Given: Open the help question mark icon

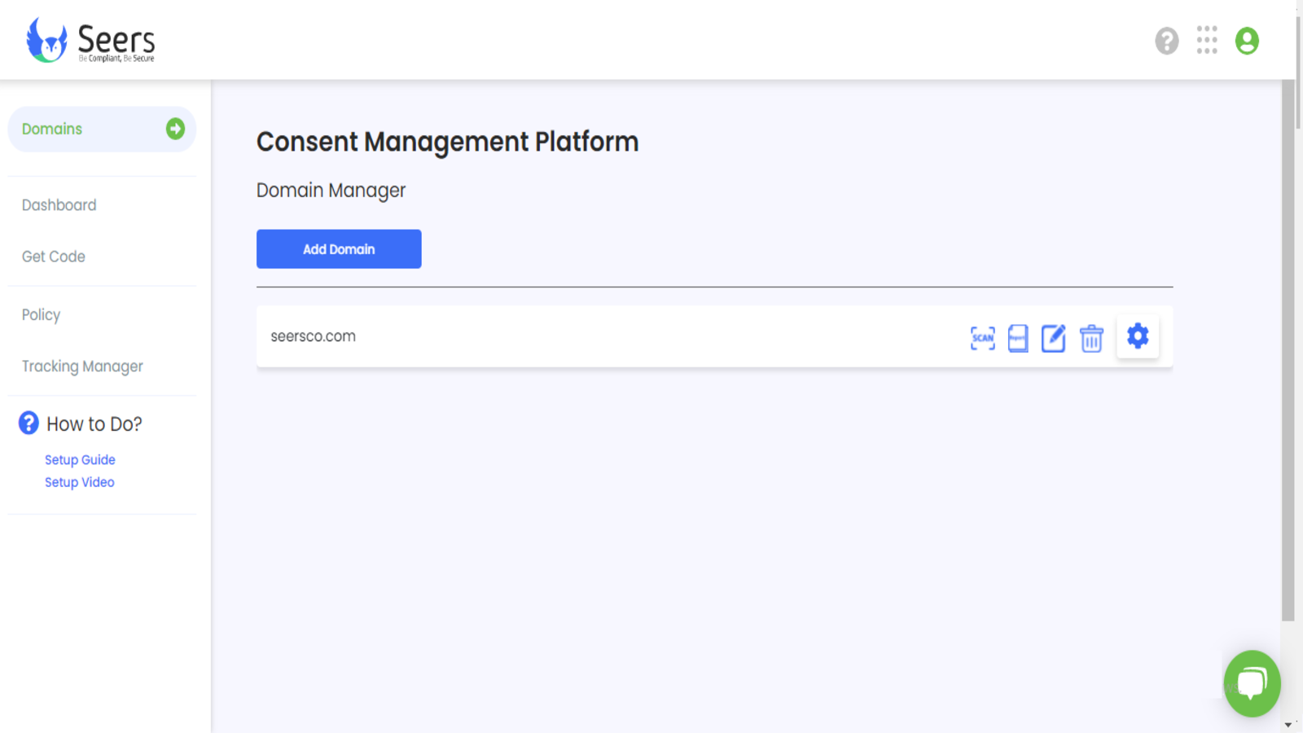Looking at the screenshot, I should coord(1165,40).
